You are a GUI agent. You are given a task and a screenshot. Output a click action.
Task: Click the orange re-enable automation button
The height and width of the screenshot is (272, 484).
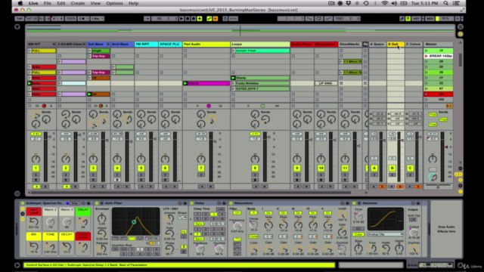(x=215, y=18)
